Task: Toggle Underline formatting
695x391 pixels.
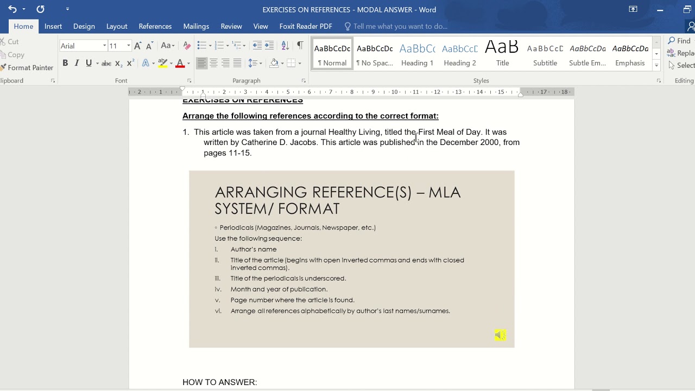Action: [89, 63]
